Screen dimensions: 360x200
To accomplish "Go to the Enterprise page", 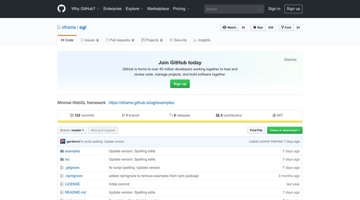I will (112, 8).
